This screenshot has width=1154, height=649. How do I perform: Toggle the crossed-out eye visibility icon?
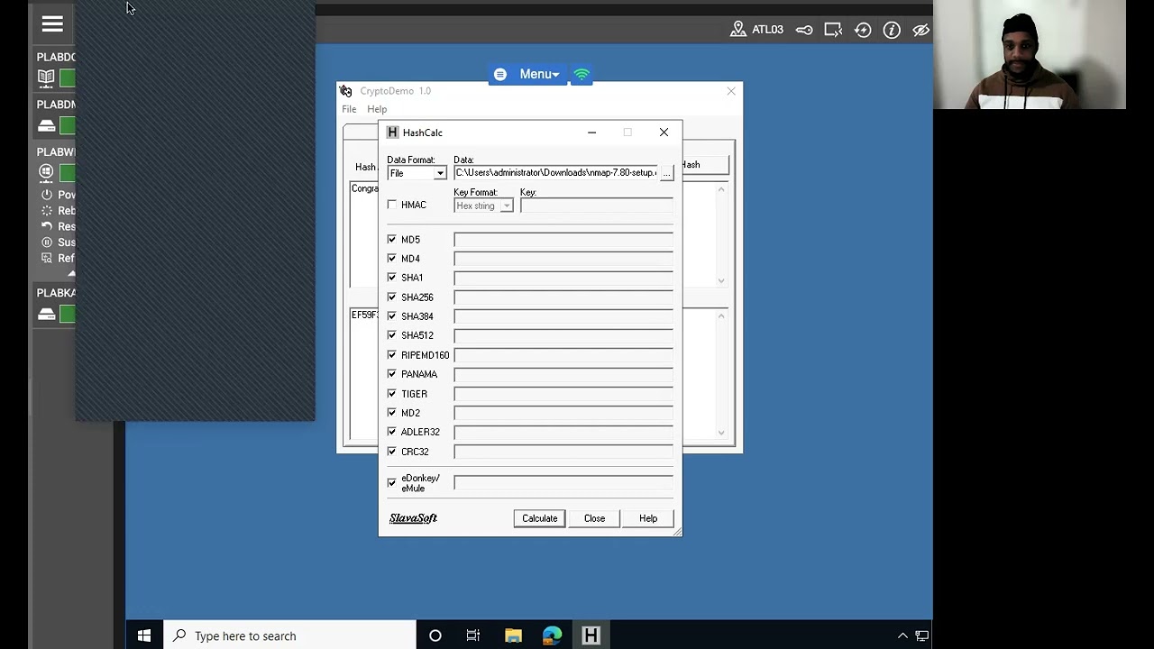920,30
